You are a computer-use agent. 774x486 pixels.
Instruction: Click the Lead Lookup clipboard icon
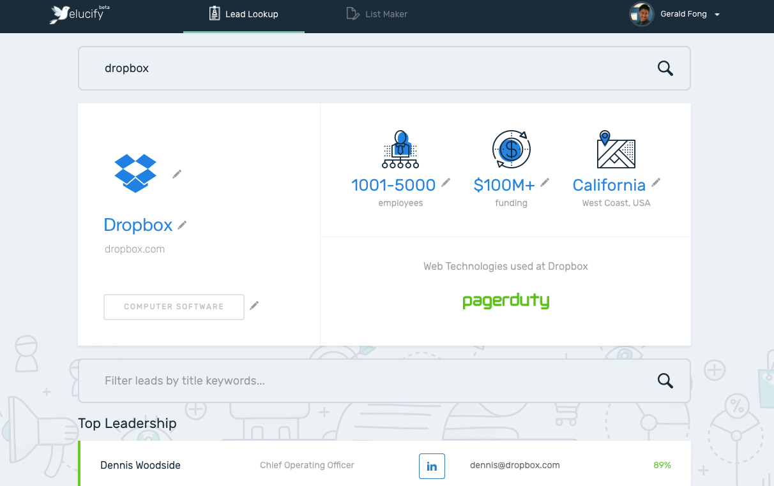pyautogui.click(x=215, y=13)
